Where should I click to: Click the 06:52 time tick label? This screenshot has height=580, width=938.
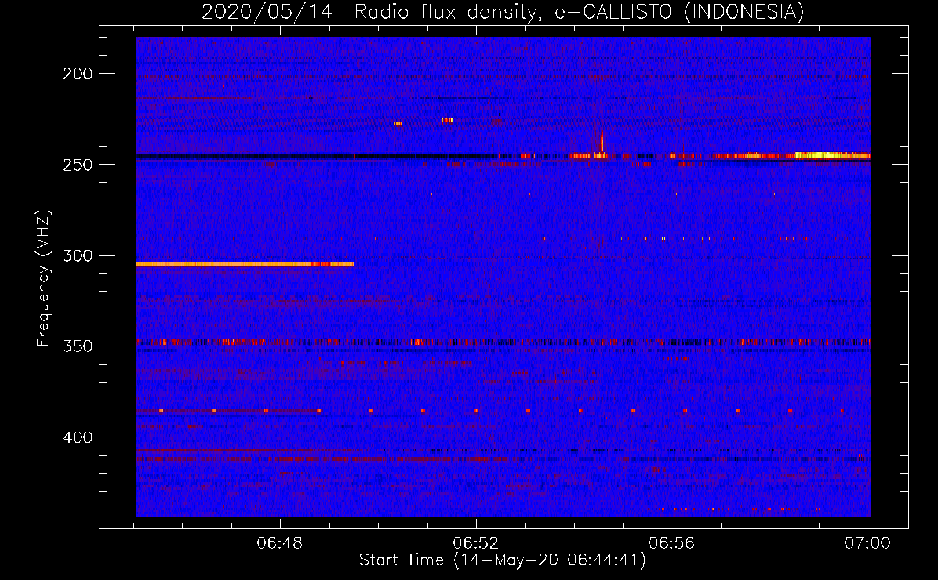(x=476, y=543)
